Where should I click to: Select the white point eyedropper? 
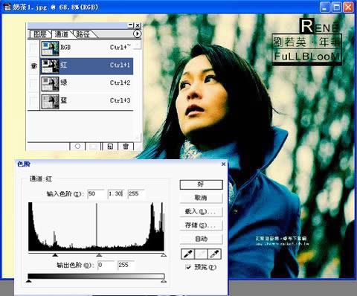[x=214, y=254]
